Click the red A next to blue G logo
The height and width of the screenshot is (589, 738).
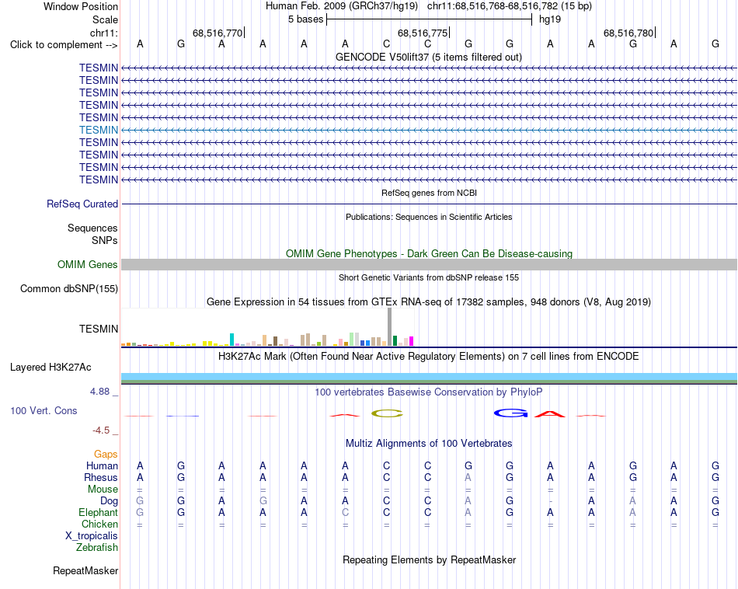[550, 414]
